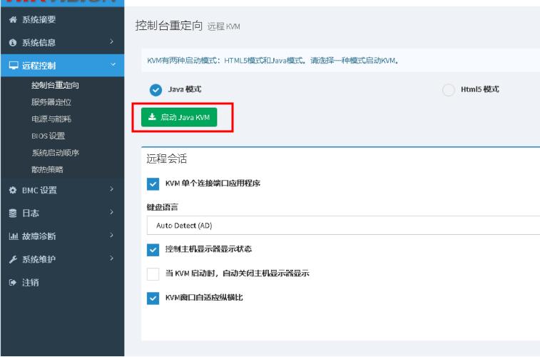Click the info icon beside 系统信息
The height and width of the screenshot is (357, 540).
(13, 43)
